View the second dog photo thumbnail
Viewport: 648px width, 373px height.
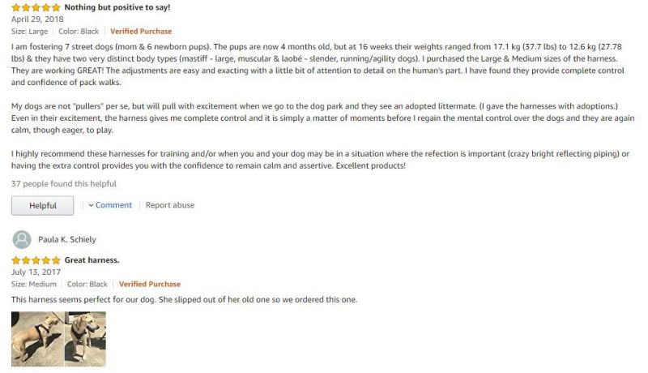tap(86, 339)
